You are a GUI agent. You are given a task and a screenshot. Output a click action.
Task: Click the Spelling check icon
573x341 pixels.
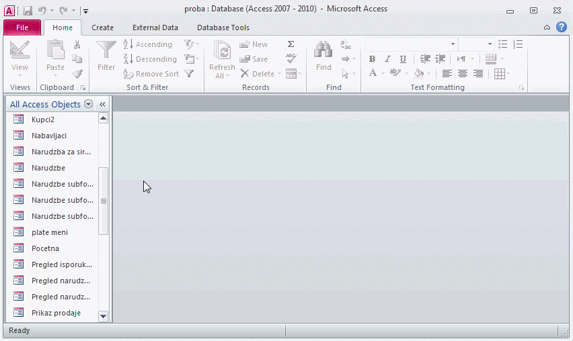pyautogui.click(x=291, y=58)
